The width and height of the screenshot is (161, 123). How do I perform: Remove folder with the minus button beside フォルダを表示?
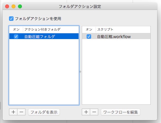coord(21,112)
